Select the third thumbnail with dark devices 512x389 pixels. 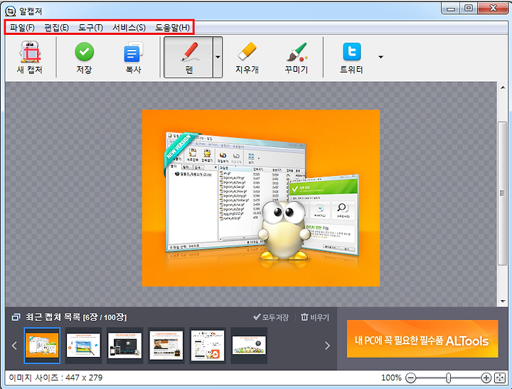(124, 346)
